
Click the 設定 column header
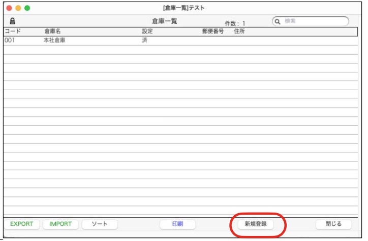coord(147,31)
